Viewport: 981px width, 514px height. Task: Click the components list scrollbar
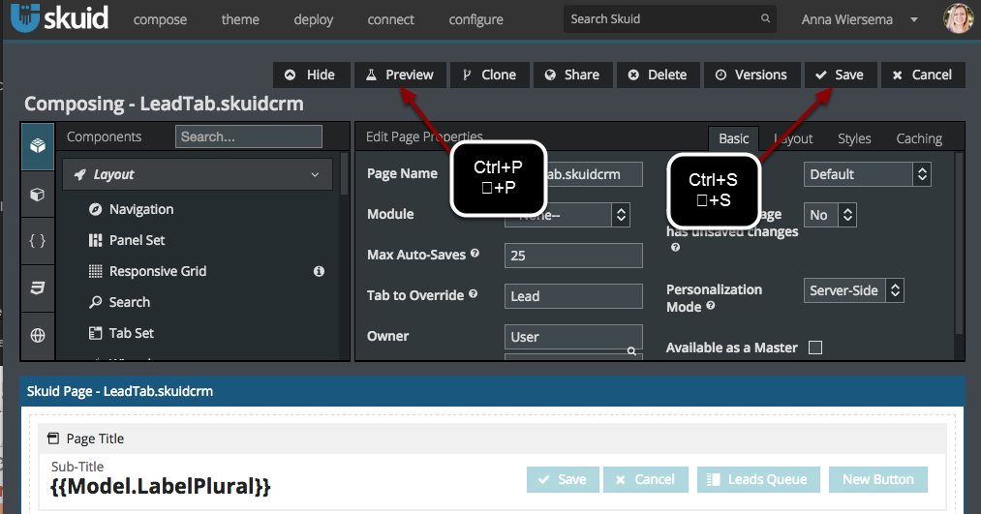click(x=344, y=175)
